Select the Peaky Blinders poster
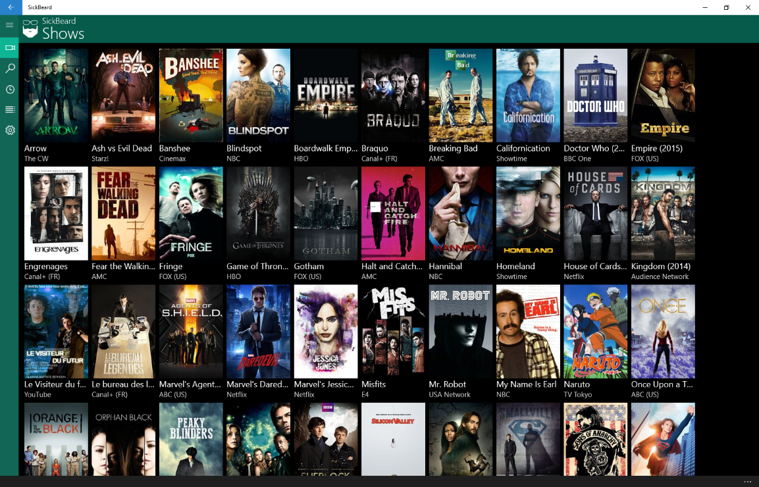This screenshot has height=487, width=759. tap(191, 439)
